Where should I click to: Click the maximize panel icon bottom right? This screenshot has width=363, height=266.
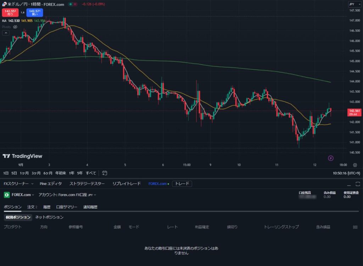(358, 185)
